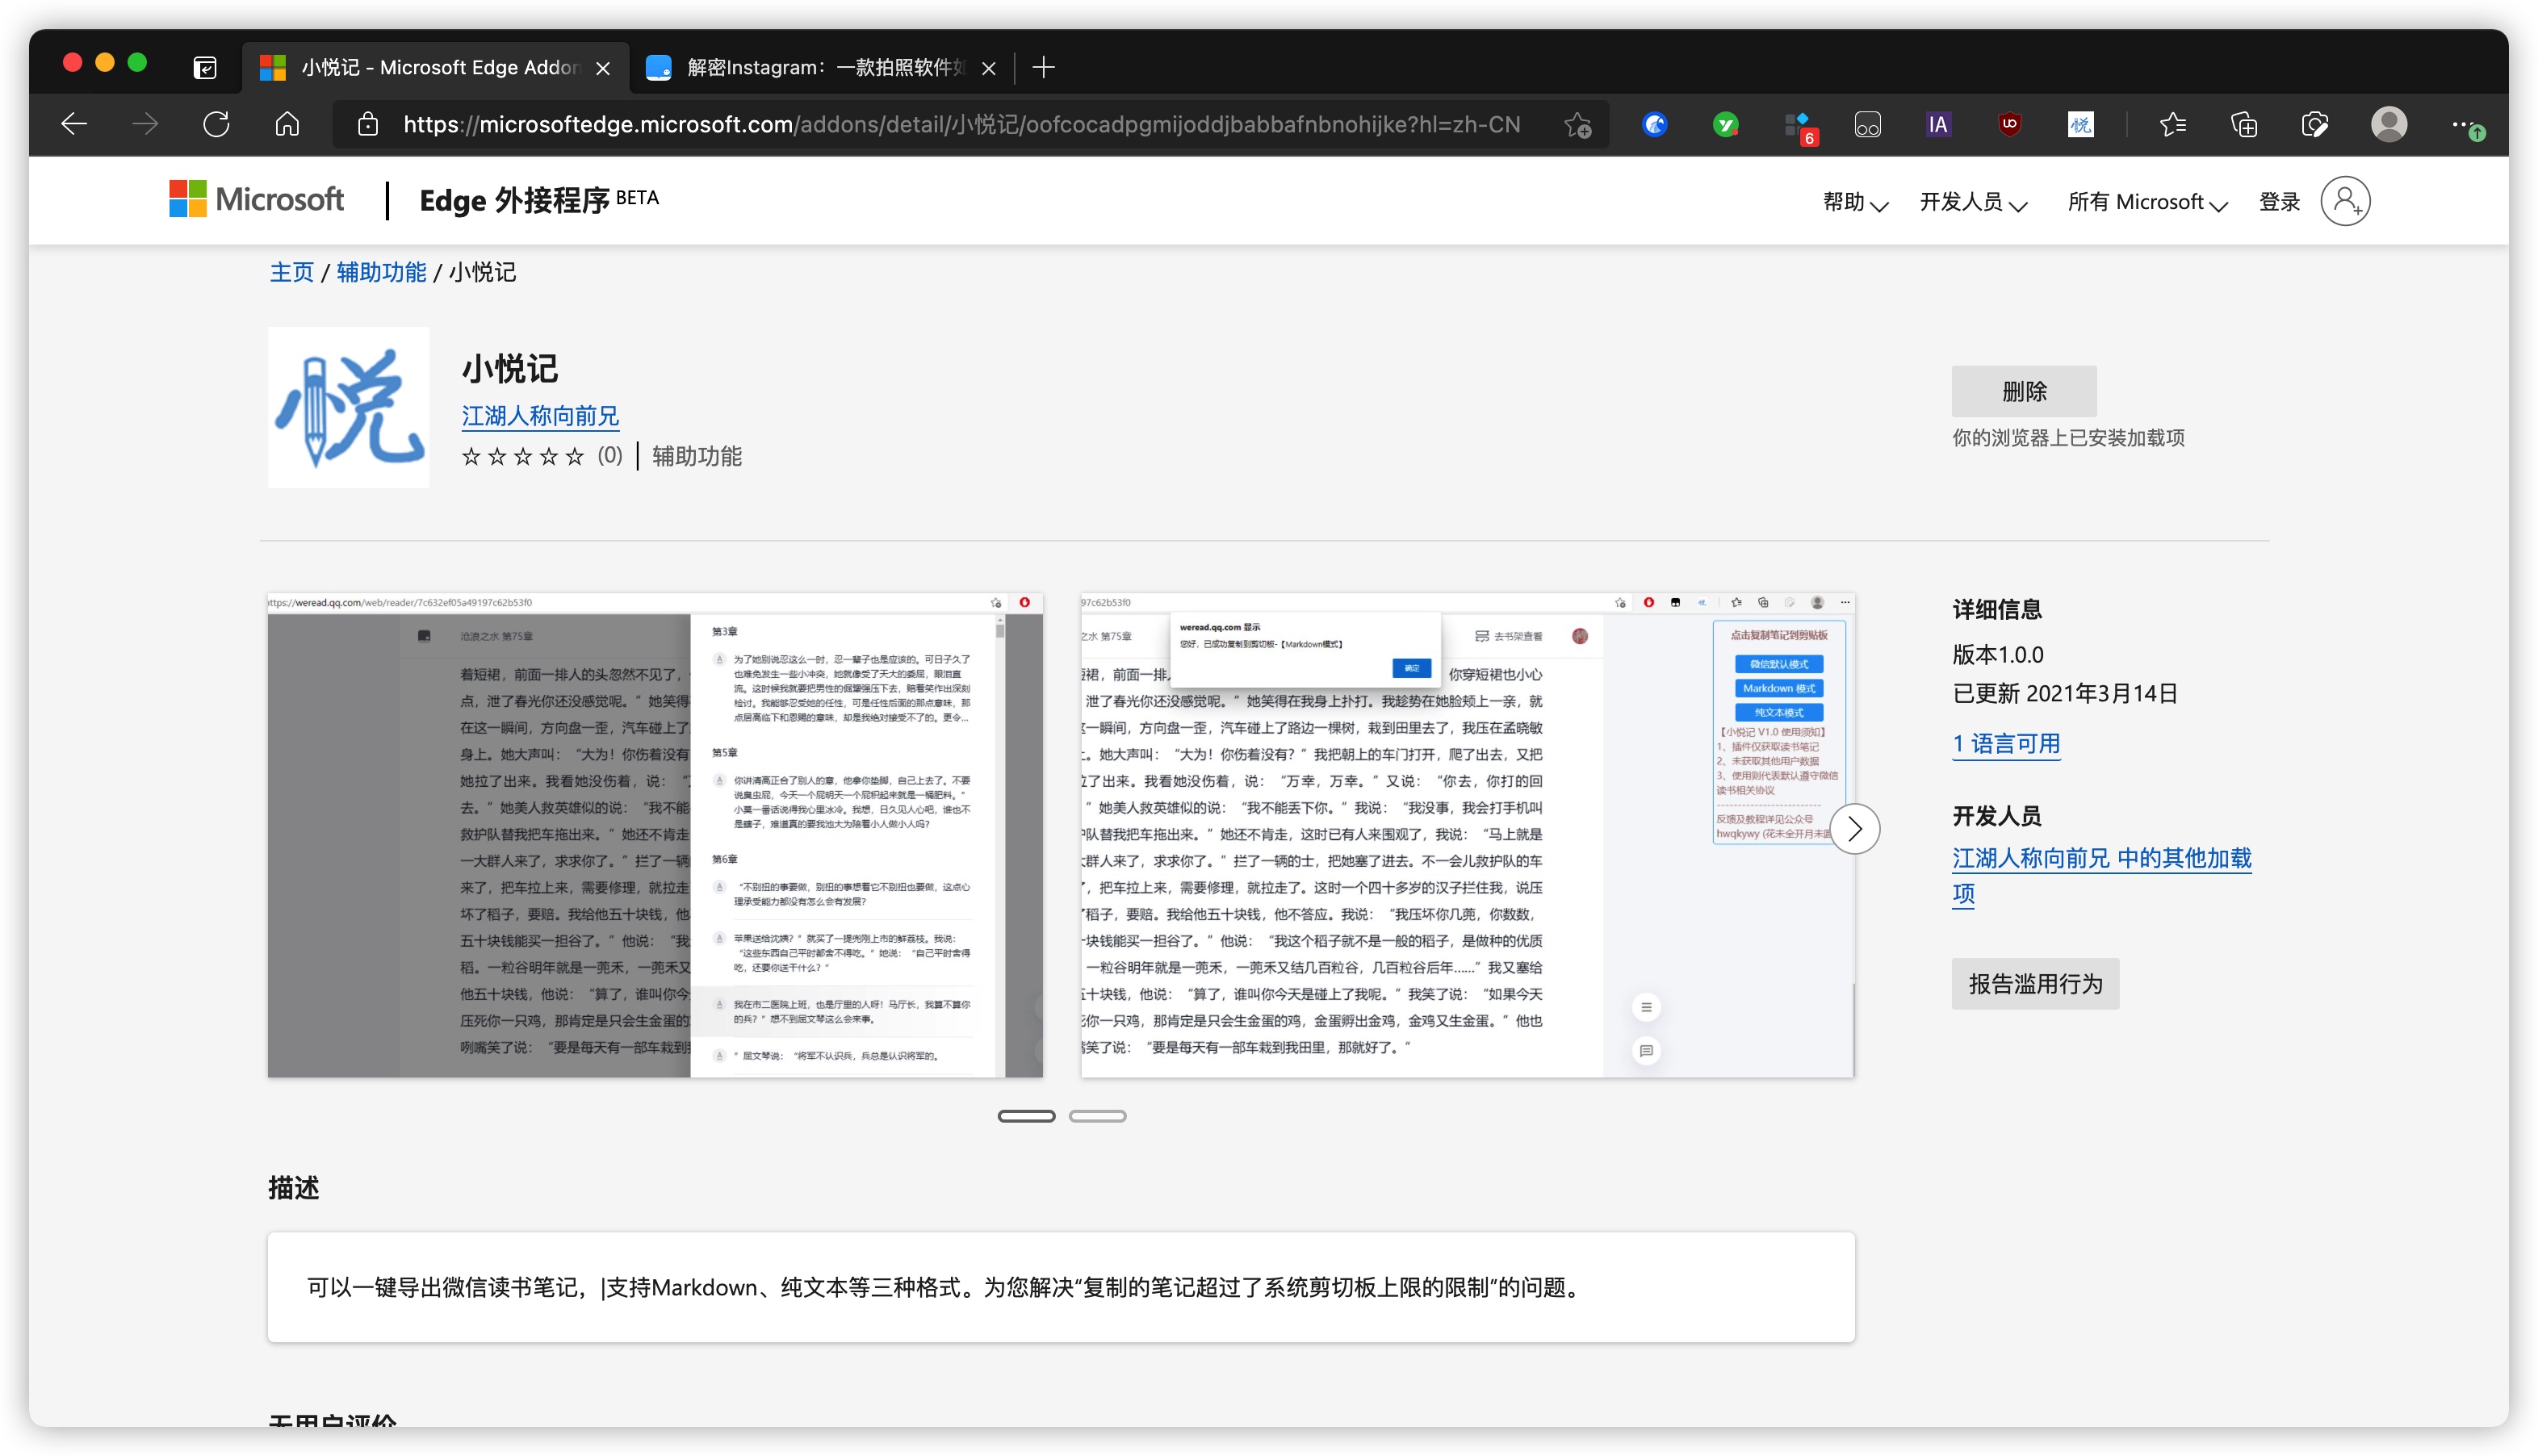Go to the browser home page
Viewport: 2538px width, 1456px height.
[x=287, y=124]
